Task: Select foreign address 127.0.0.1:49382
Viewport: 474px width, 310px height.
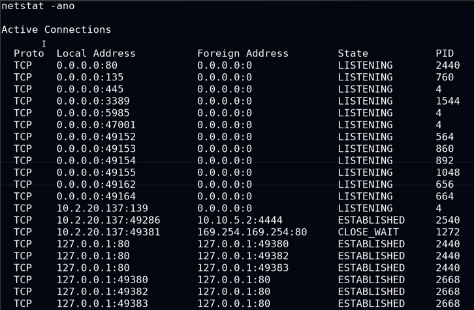Action: click(243, 256)
